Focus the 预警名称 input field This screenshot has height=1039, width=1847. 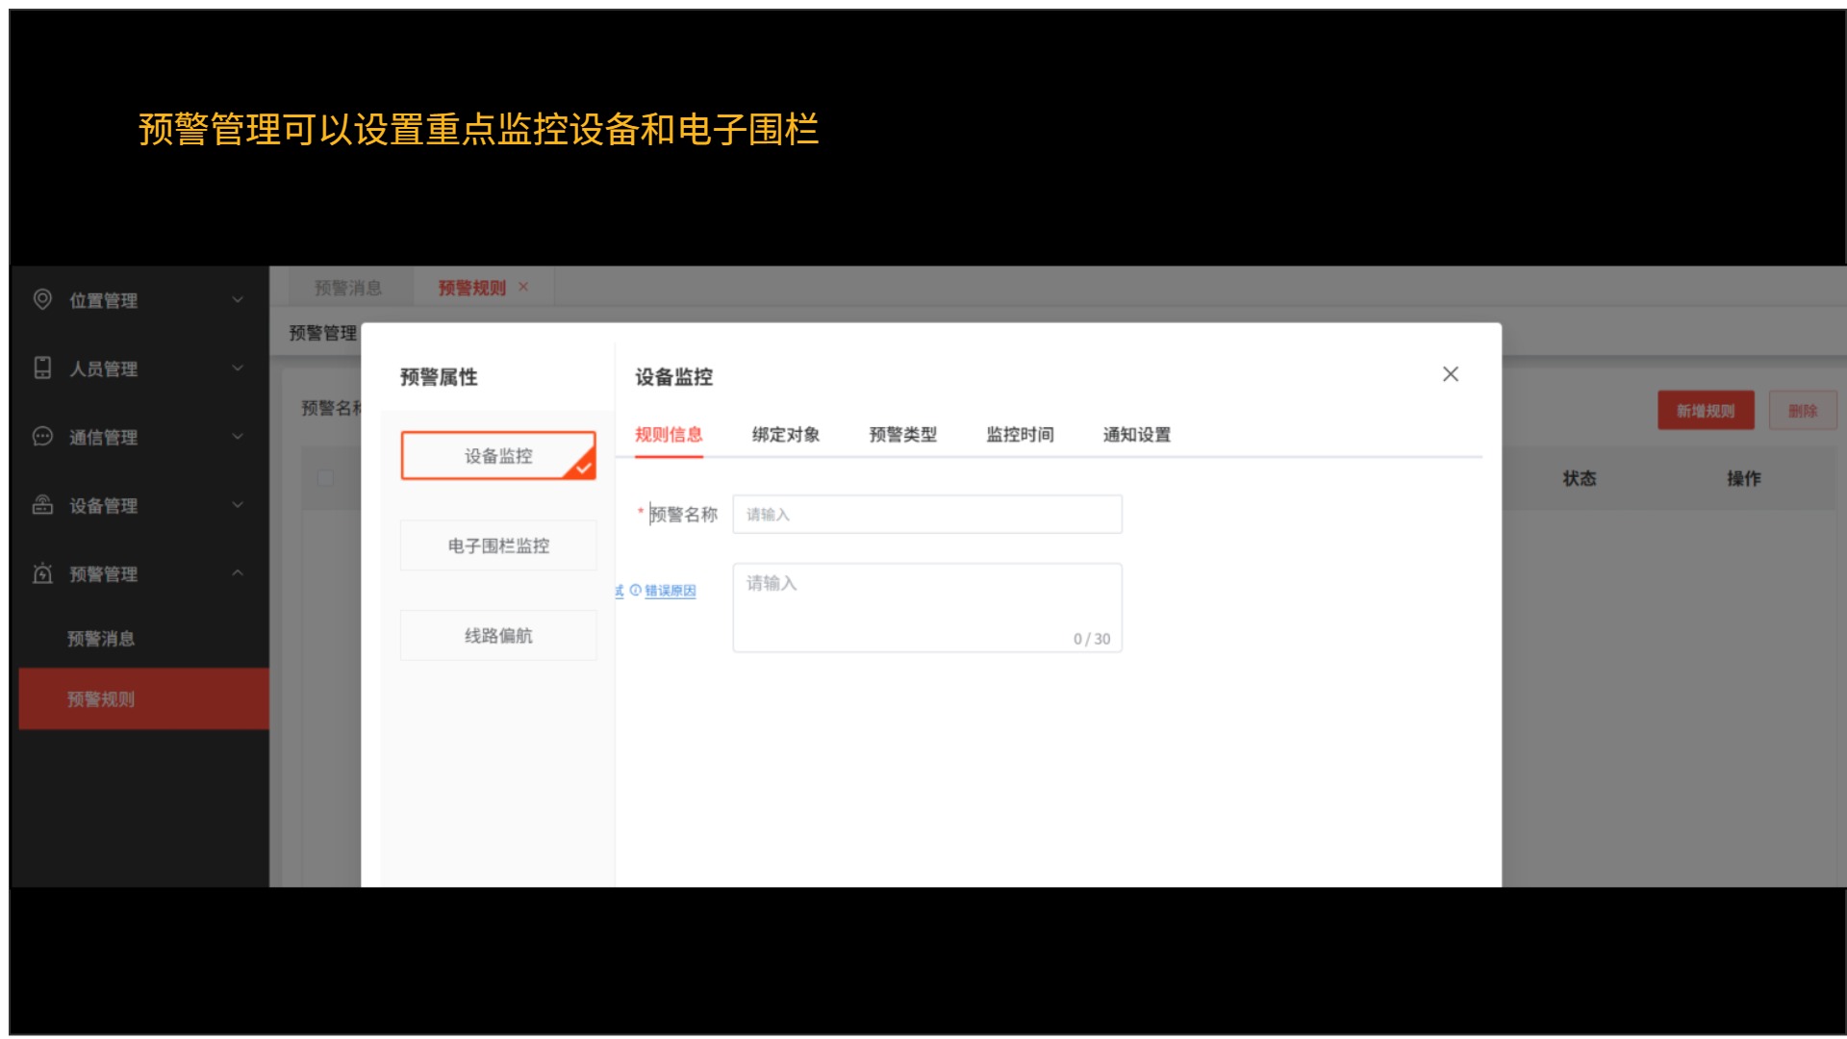[x=926, y=515]
